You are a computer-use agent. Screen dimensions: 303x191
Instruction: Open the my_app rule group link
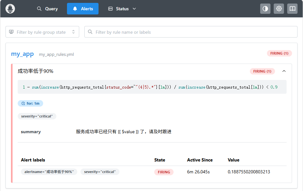(x=23, y=54)
